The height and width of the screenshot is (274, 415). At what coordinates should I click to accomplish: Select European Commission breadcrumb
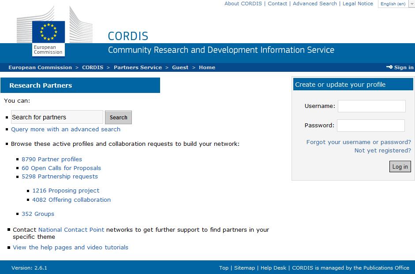[x=40, y=67]
